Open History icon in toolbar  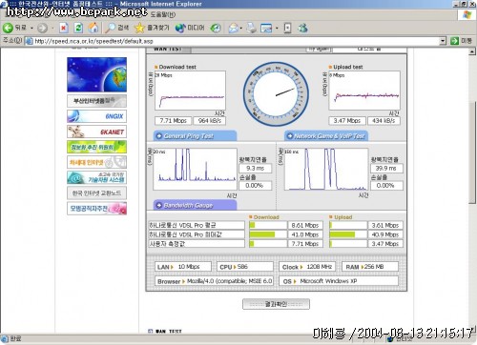(216, 28)
